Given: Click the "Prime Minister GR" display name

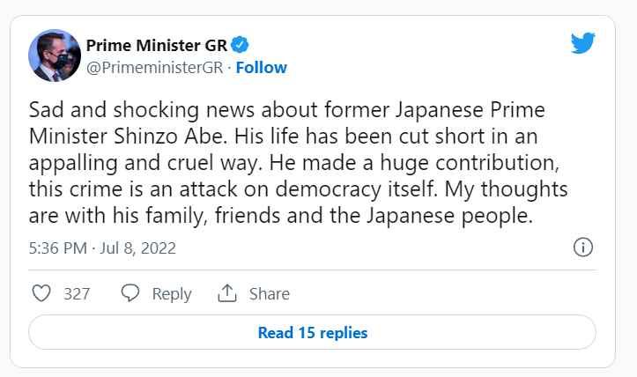Looking at the screenshot, I should click(156, 46).
